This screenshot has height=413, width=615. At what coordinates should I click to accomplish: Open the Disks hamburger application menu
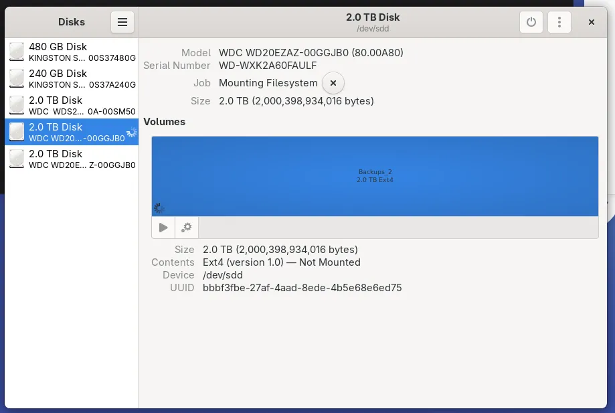point(122,22)
